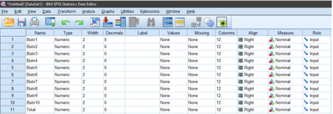This screenshot has height=114, width=333.
Task: Select the Missing column header
Action: pos(202,33)
